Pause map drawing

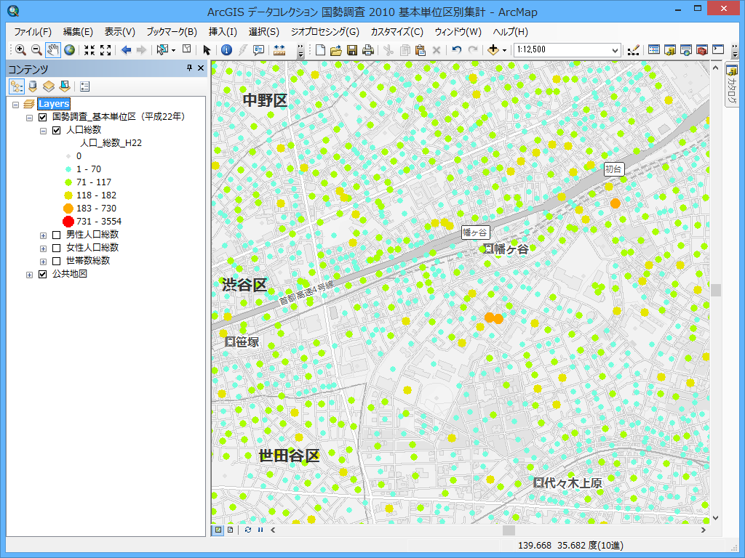click(x=260, y=530)
